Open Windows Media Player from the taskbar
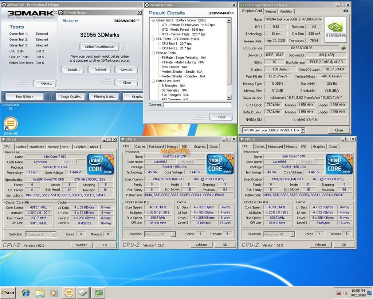 [54, 292]
